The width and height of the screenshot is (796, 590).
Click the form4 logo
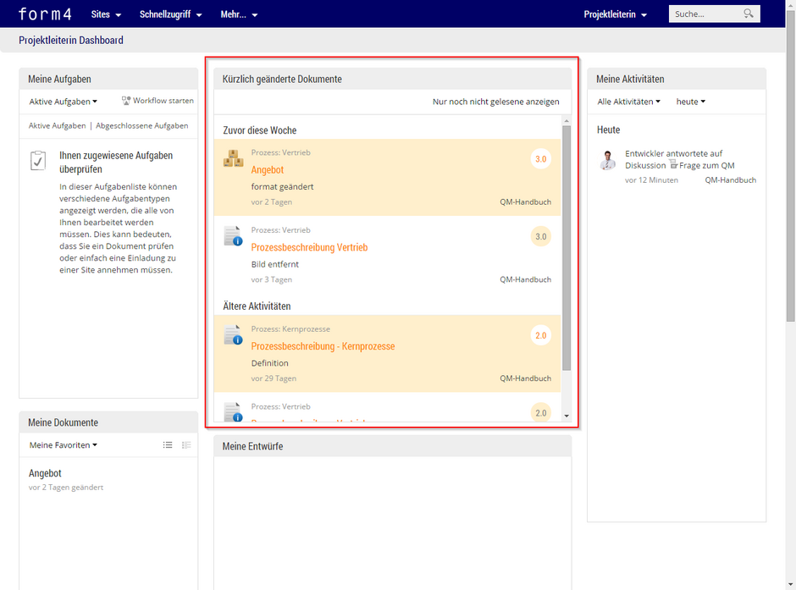click(x=46, y=14)
